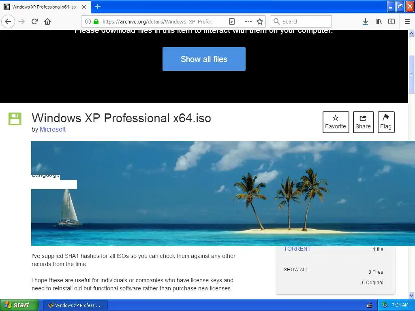
Task: Open the Firefox hamburger menu
Action: click(407, 21)
